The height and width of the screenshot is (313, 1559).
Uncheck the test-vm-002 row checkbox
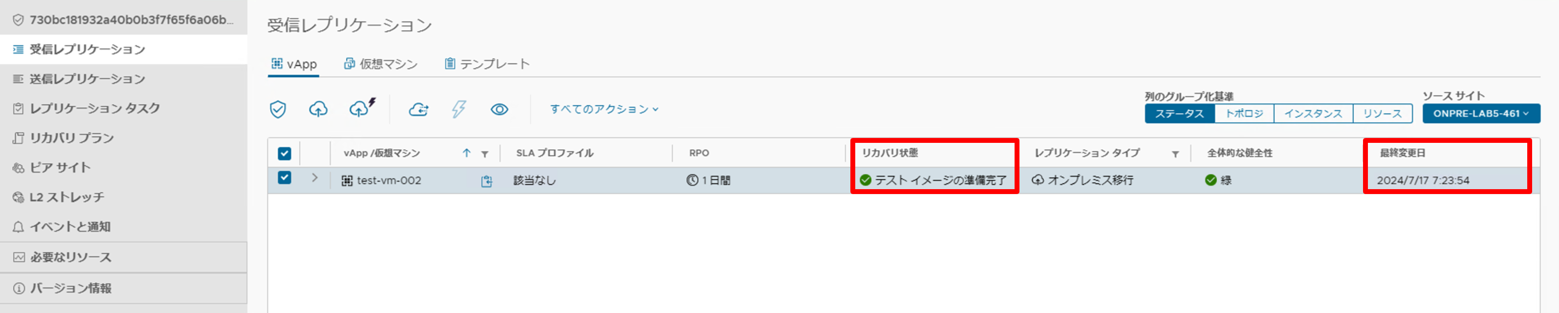(284, 177)
